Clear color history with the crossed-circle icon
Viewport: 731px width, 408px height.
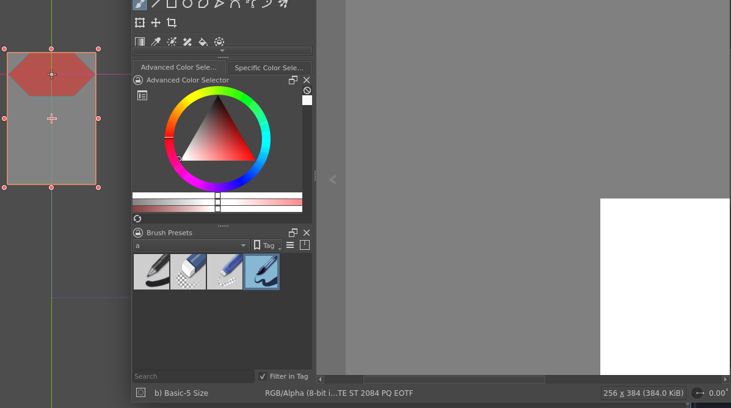307,90
